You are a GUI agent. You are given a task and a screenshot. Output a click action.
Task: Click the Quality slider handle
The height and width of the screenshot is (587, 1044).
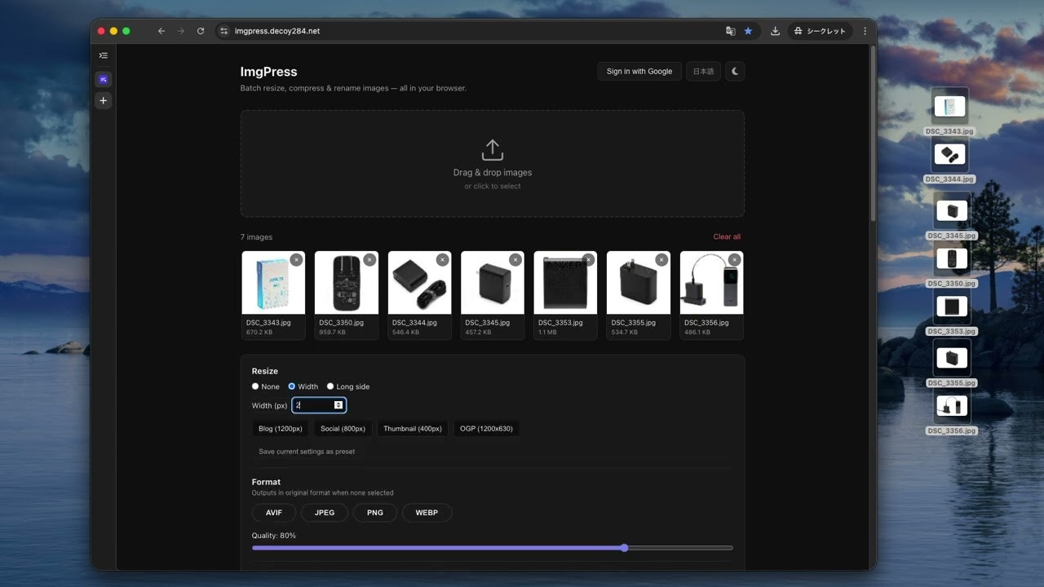coord(624,548)
